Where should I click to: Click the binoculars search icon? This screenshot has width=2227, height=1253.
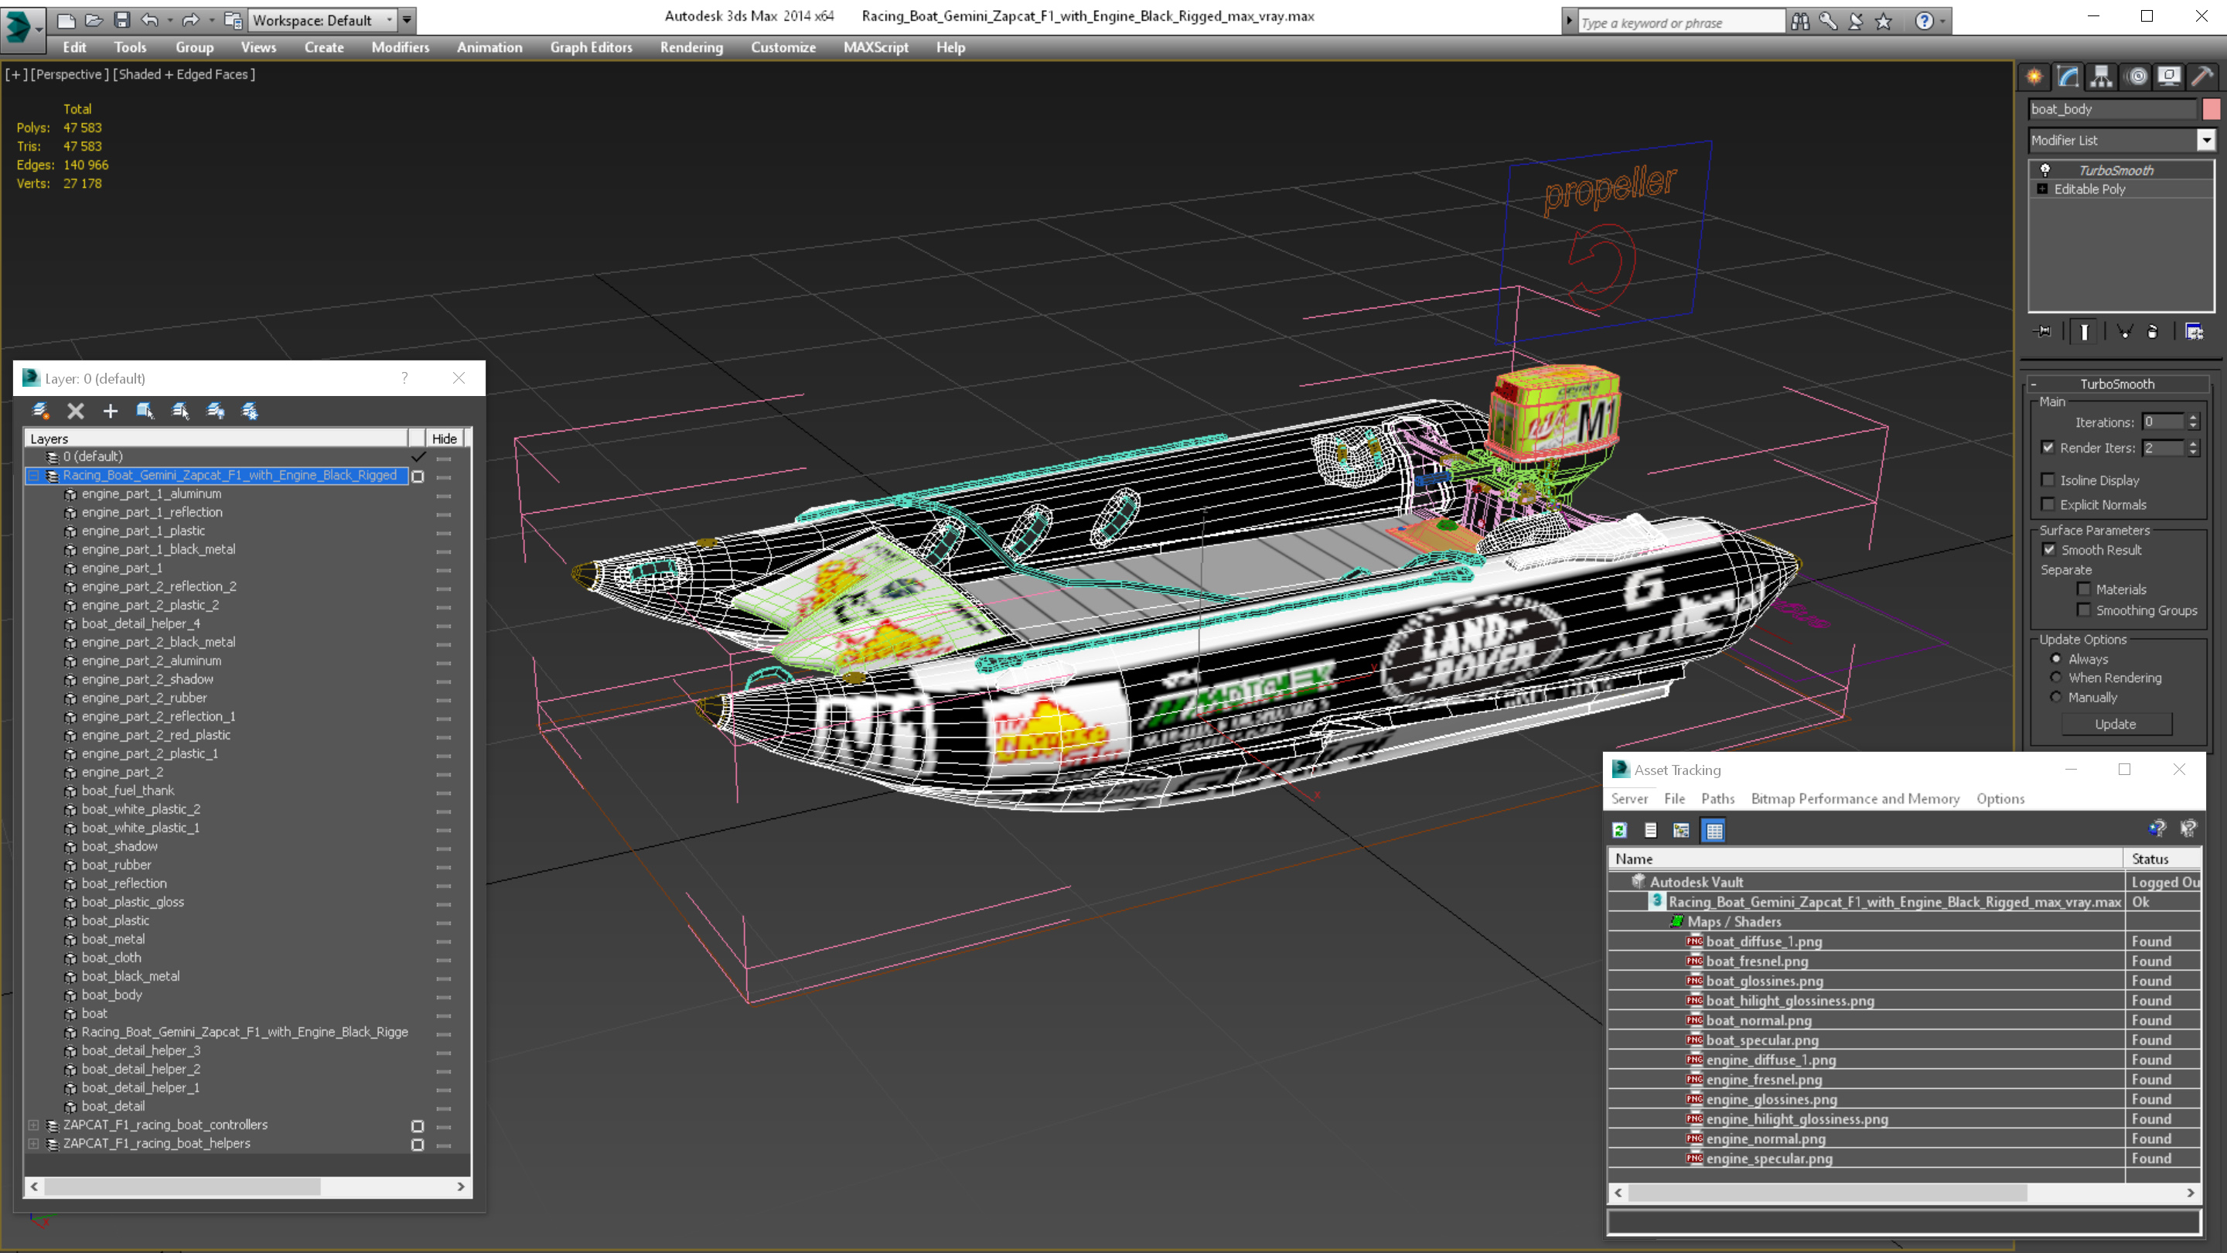click(x=1800, y=21)
